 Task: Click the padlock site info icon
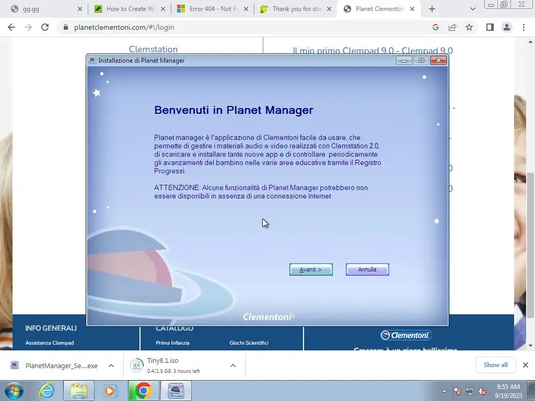pos(66,27)
